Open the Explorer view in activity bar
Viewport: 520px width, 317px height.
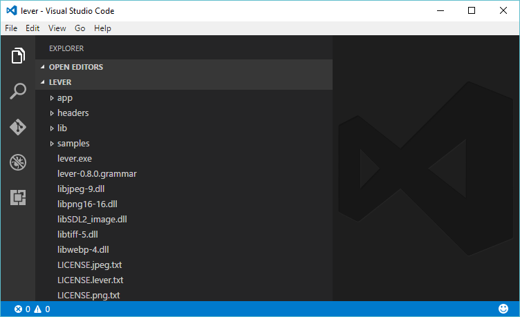coord(18,56)
